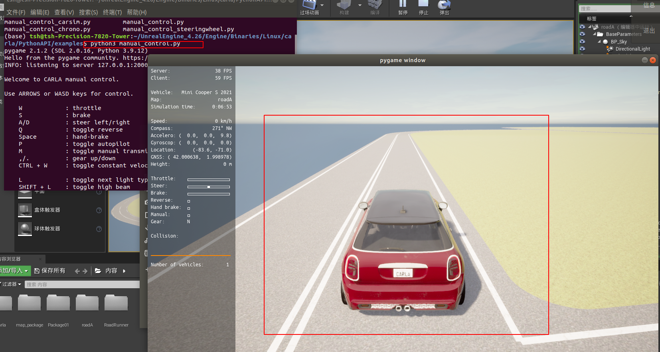Click the help icon beside 球体触发器
This screenshot has height=352, width=660.
coord(99,229)
